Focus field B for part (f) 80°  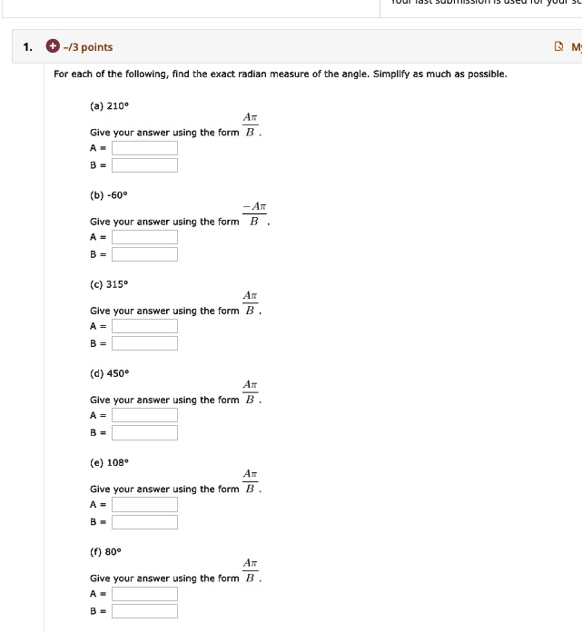(x=144, y=611)
